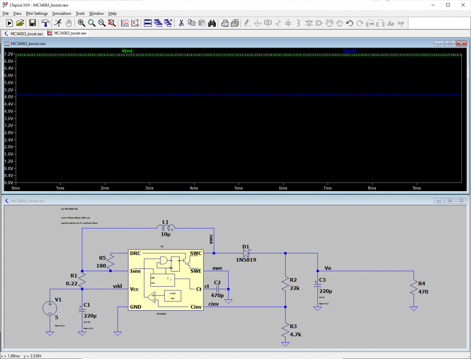The image size is (471, 359).
Task: Click resistor R5 180 symbol
Action: (110, 262)
